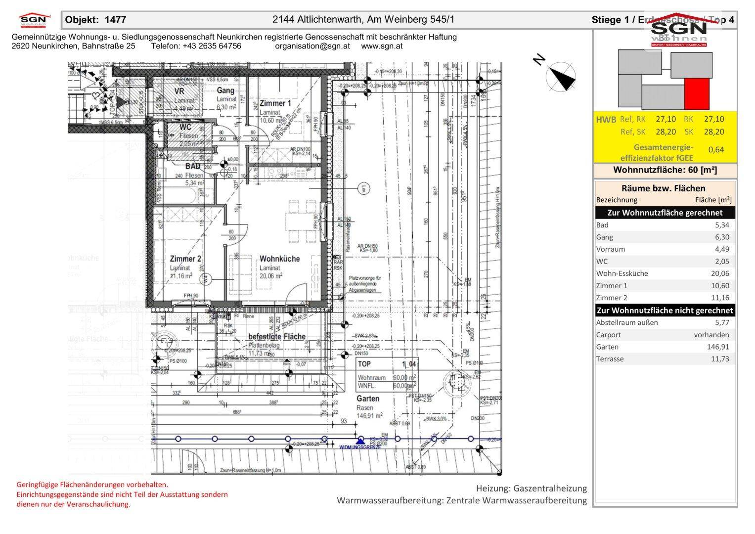Click the 'Zur Wohnnutzfläche gerechnet' black header
The height and width of the screenshot is (534, 755).
[x=665, y=213]
